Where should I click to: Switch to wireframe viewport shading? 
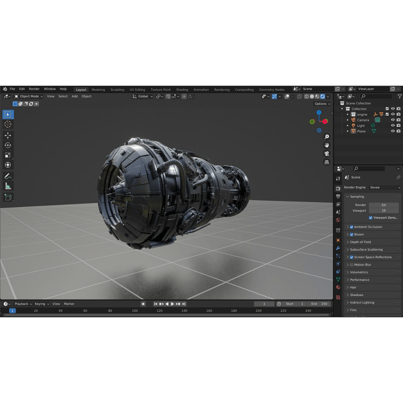pyautogui.click(x=306, y=96)
